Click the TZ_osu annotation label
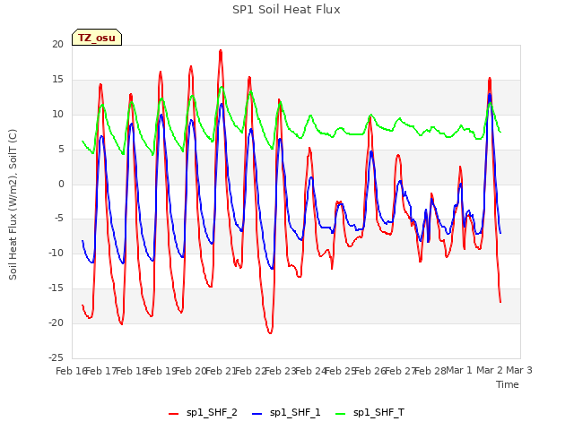The image size is (574, 430). pyautogui.click(x=97, y=38)
